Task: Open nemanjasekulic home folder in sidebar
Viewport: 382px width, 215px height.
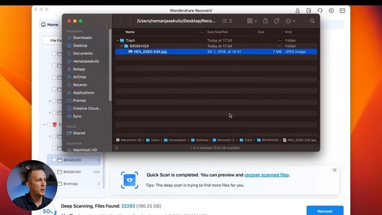Action: (x=83, y=61)
